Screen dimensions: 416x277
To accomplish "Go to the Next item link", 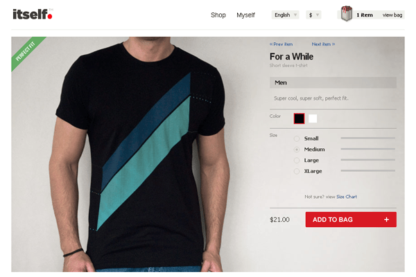I will (x=323, y=44).
